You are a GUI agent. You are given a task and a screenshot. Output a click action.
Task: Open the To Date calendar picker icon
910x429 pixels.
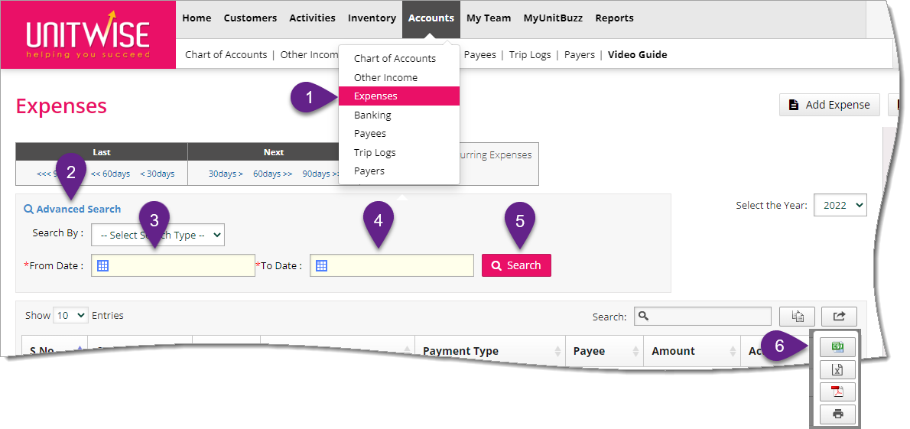[x=321, y=265]
